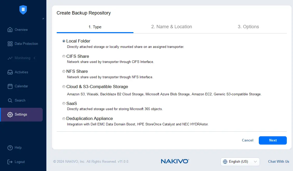Click the Search label in sidebar
This screenshot has height=171, width=293.
click(x=20, y=101)
